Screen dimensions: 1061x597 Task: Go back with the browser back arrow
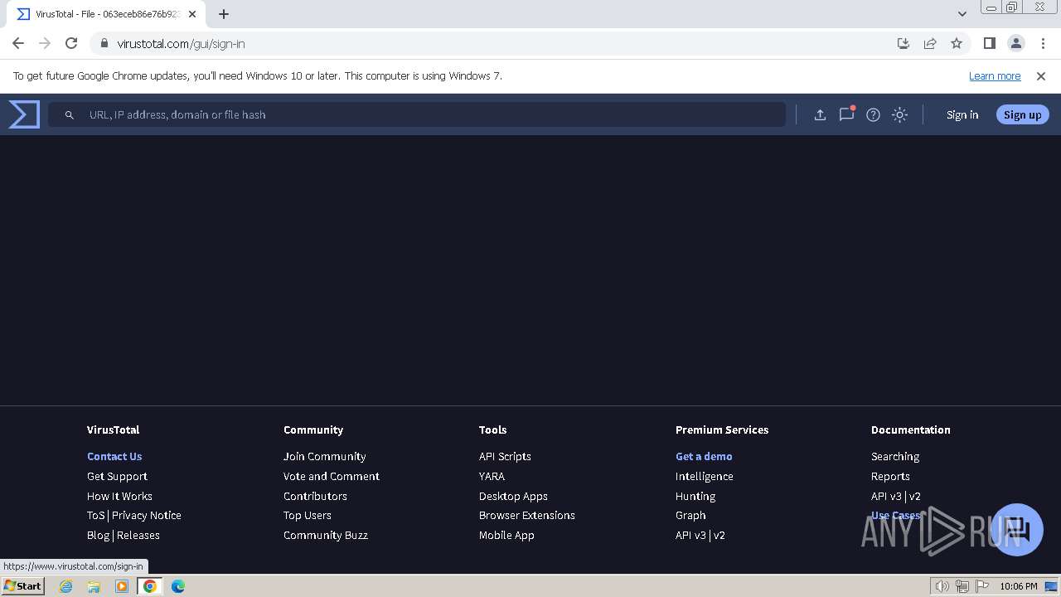(x=18, y=44)
